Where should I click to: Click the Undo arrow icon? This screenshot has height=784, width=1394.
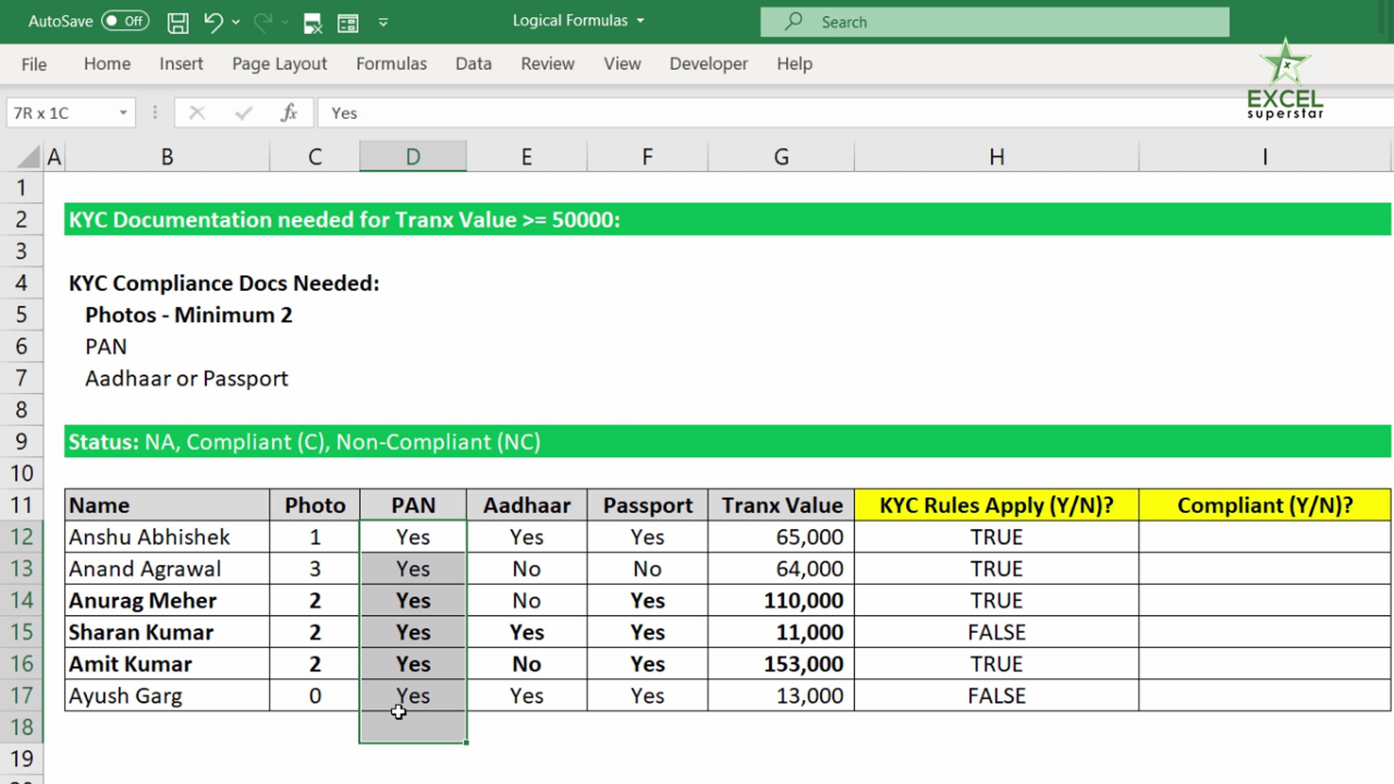click(x=213, y=23)
